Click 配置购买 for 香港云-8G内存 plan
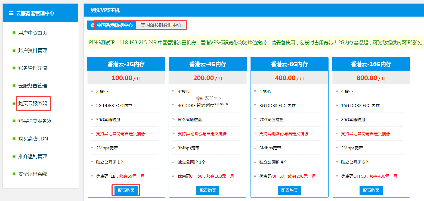Image resolution: width=424 pixels, height=201 pixels. click(x=289, y=190)
